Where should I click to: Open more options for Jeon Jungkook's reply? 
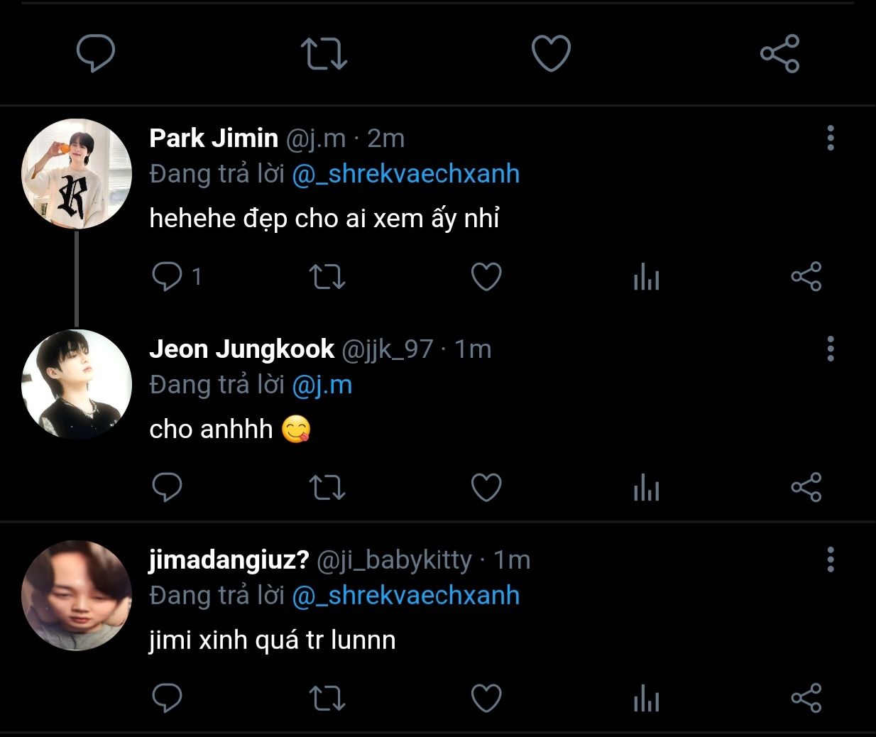coord(830,349)
